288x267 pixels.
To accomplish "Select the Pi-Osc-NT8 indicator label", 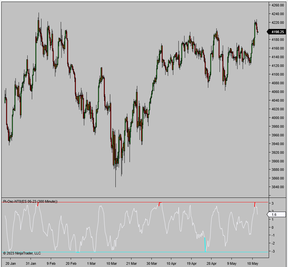I will coord(30,201).
